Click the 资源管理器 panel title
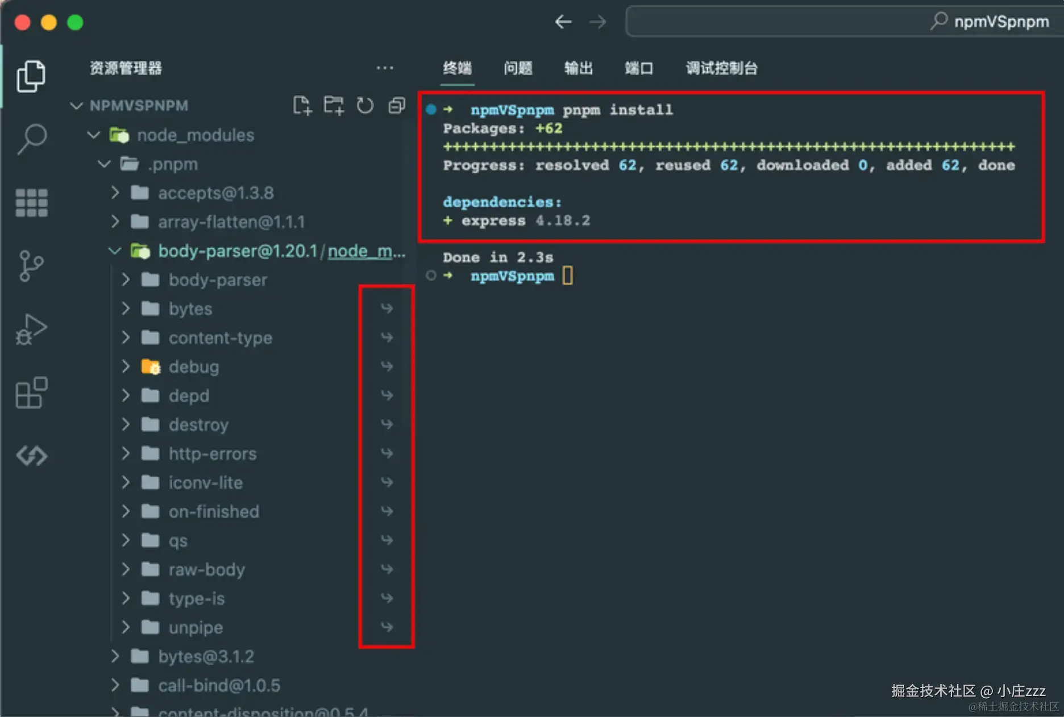The height and width of the screenshot is (717, 1064). [126, 68]
